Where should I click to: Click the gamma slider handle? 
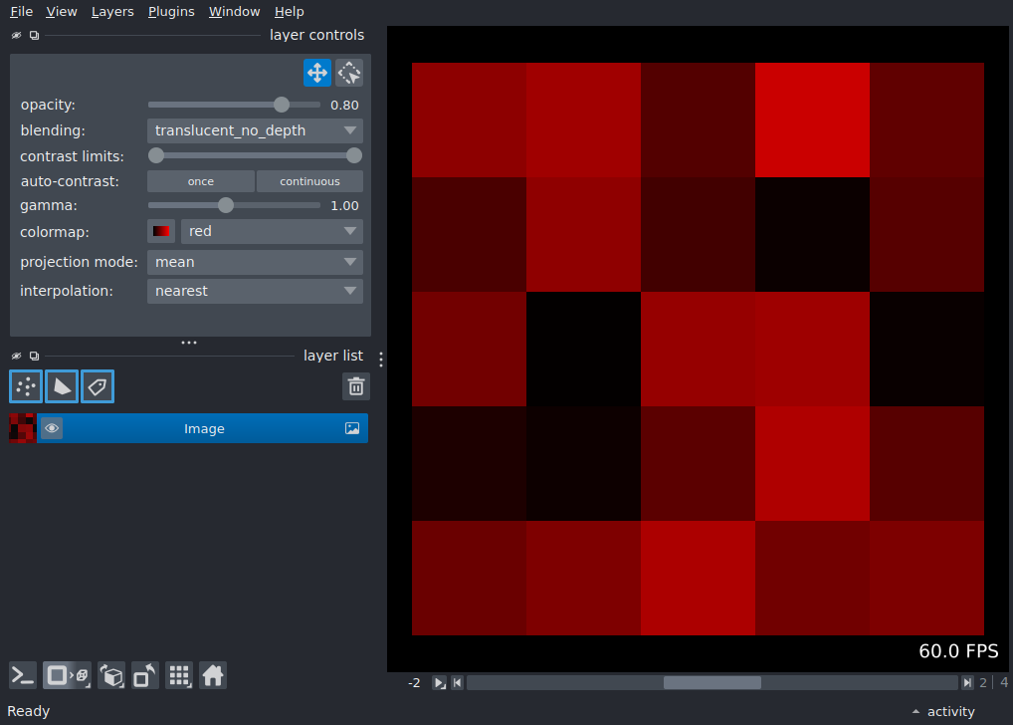226,206
